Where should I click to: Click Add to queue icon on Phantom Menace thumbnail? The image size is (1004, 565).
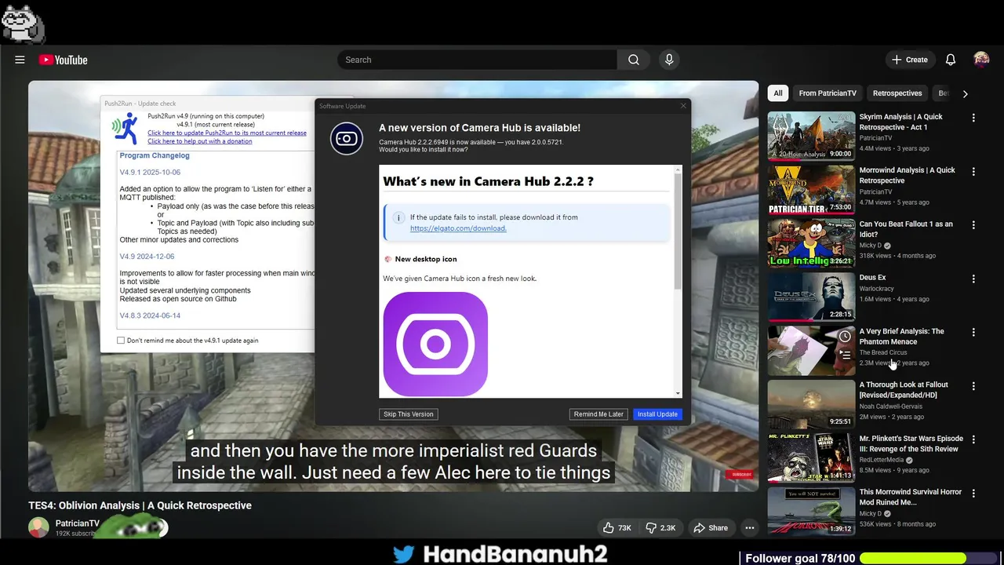pos(845,355)
